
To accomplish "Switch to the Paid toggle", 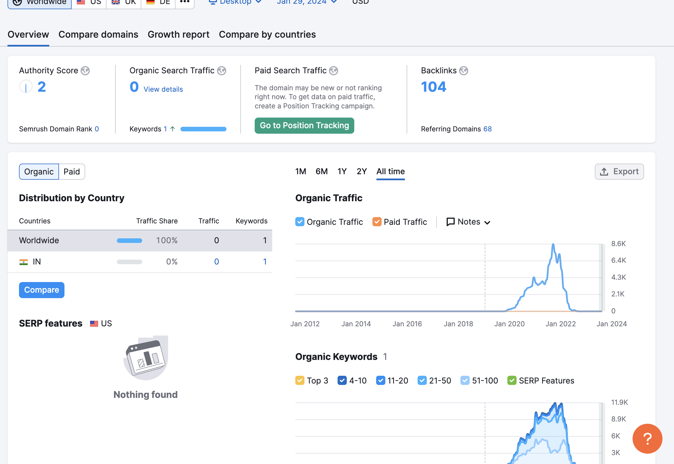I will click(72, 172).
